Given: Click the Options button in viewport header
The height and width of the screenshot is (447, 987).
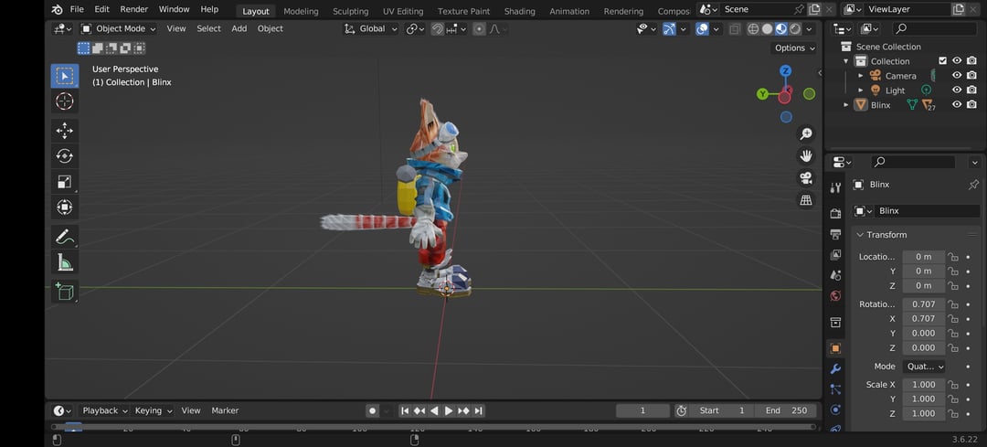Looking at the screenshot, I should click(793, 48).
